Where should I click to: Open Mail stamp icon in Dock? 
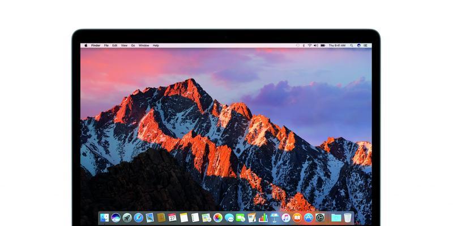click(x=149, y=218)
